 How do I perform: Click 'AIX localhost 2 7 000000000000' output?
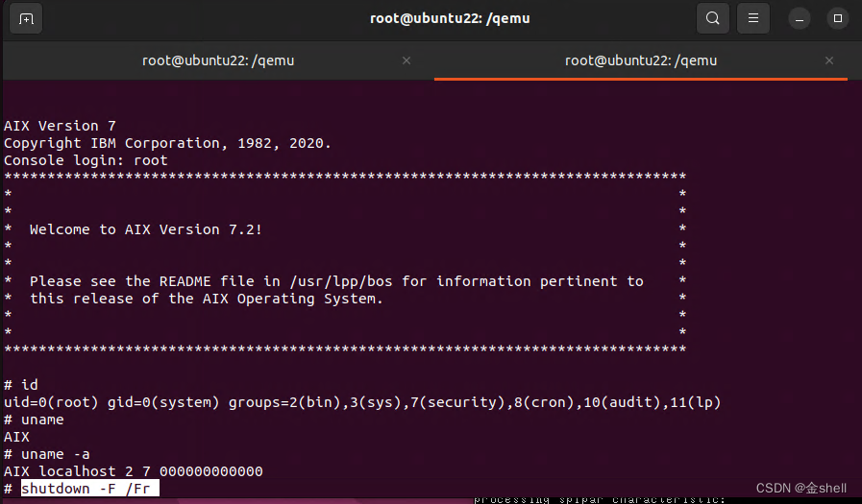pos(133,471)
